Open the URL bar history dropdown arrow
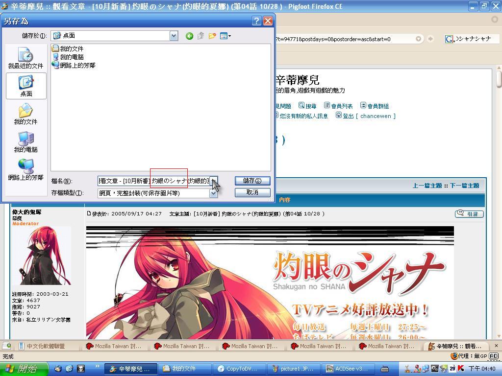 click(418, 39)
